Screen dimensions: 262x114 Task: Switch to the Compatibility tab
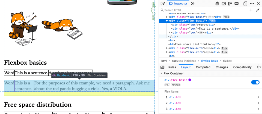pos(242,67)
